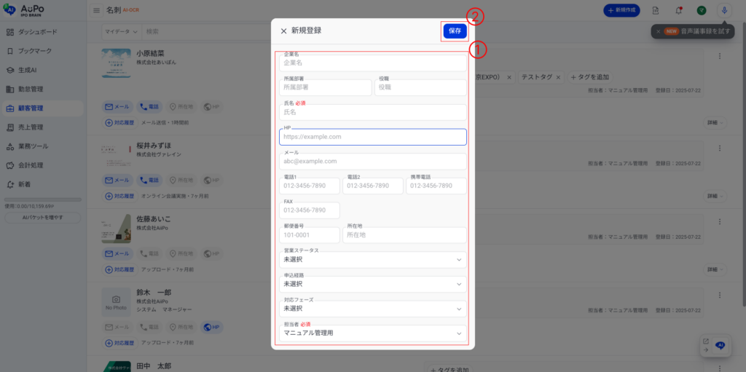Open kebab menu for 小原結菜 card
Image resolution: width=746 pixels, height=372 pixels.
[x=720, y=57]
